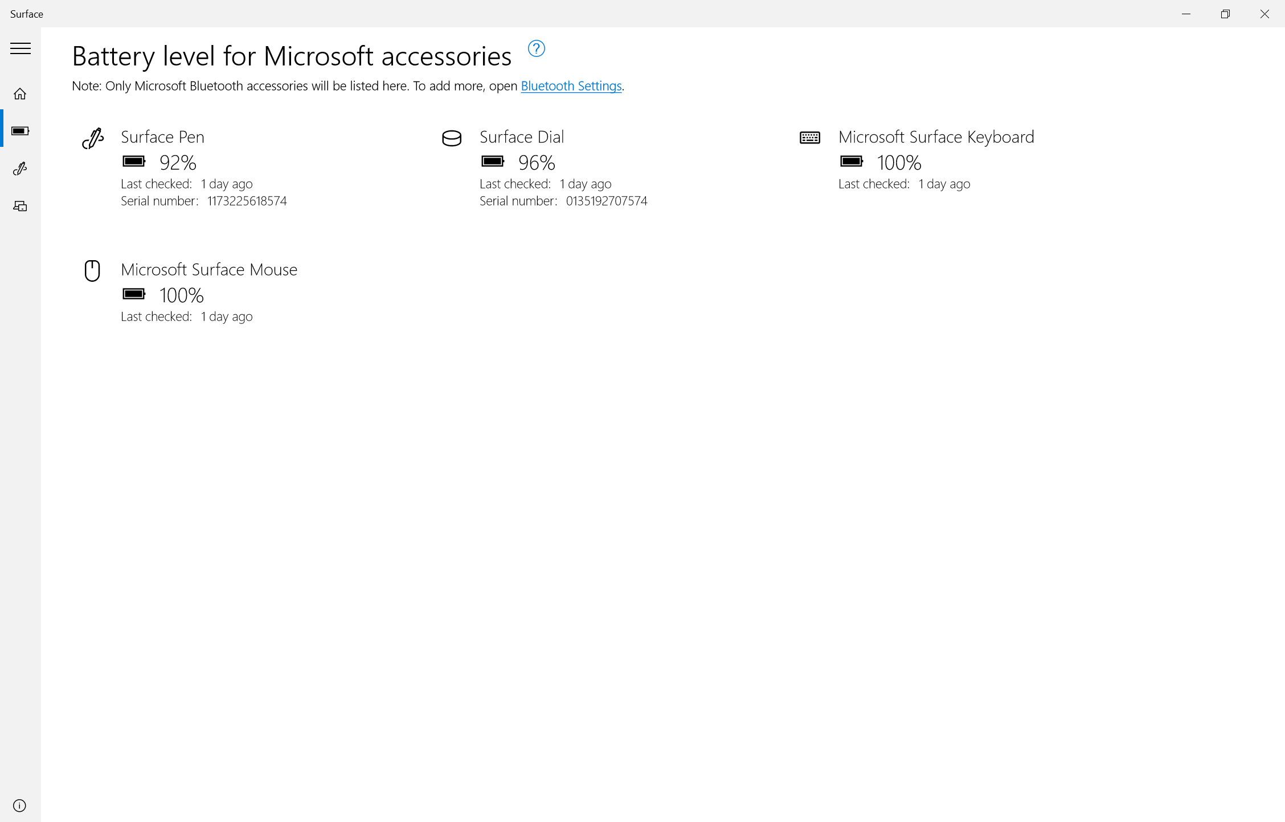The height and width of the screenshot is (822, 1285).
Task: Select the Surface Pen device icon
Action: 93,138
